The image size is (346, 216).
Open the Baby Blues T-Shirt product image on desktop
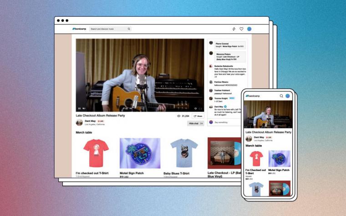[x=184, y=153]
